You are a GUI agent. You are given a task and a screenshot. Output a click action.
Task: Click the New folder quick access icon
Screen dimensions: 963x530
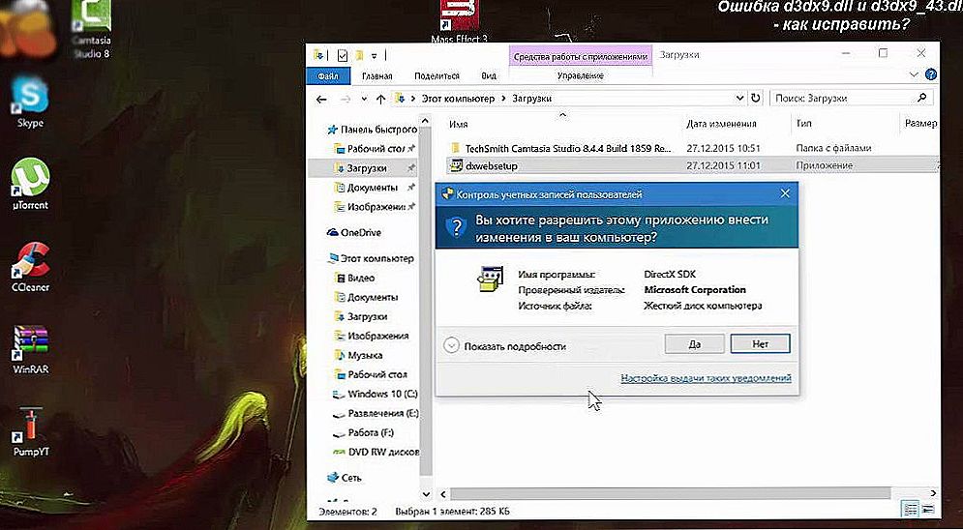pos(359,55)
